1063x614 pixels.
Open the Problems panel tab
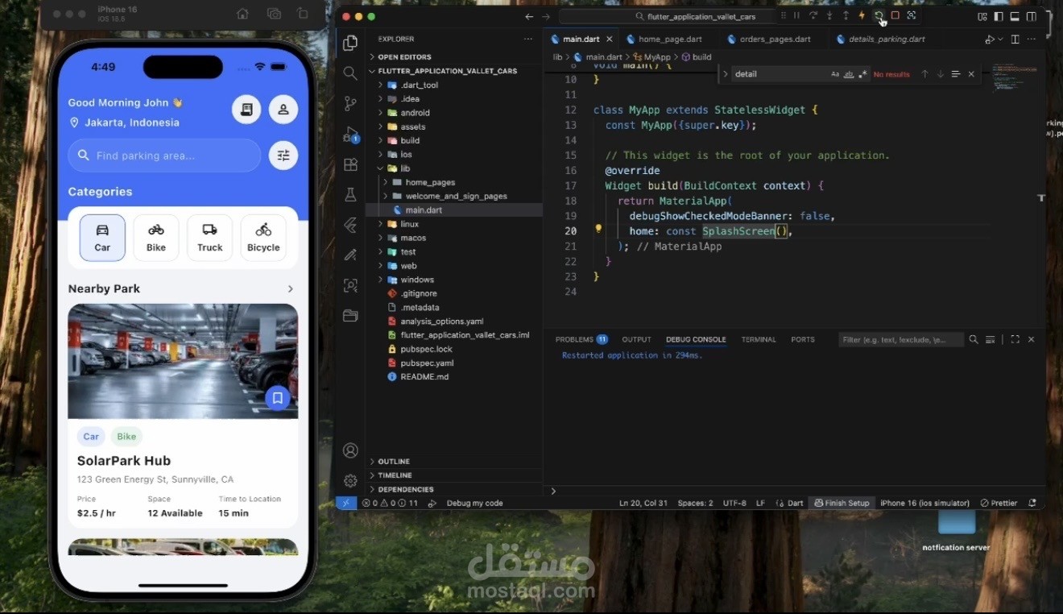581,339
